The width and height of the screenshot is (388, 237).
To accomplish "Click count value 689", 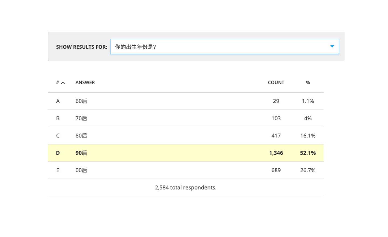I will click(x=276, y=170).
